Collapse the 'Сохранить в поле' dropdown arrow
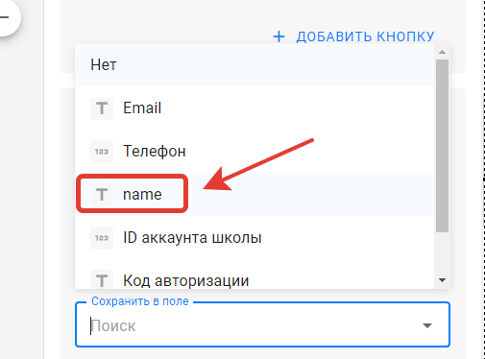The height and width of the screenshot is (359, 485). [427, 325]
